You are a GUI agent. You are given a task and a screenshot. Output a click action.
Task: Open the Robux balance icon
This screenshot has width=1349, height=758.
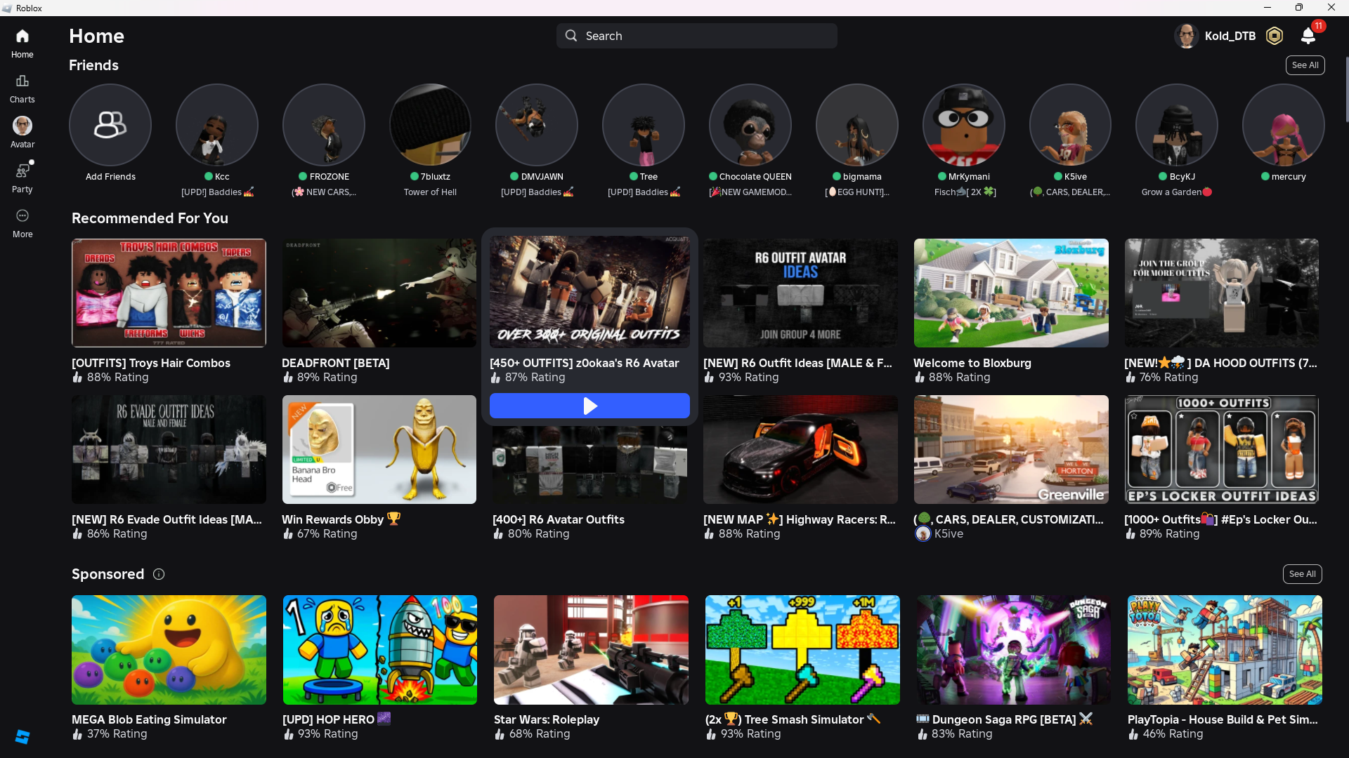pyautogui.click(x=1275, y=36)
